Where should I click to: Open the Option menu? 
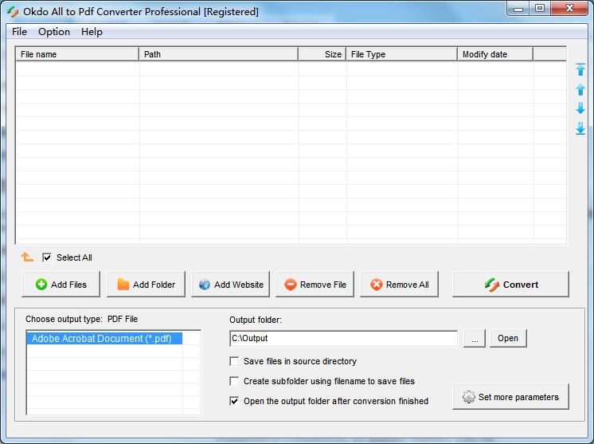[54, 31]
